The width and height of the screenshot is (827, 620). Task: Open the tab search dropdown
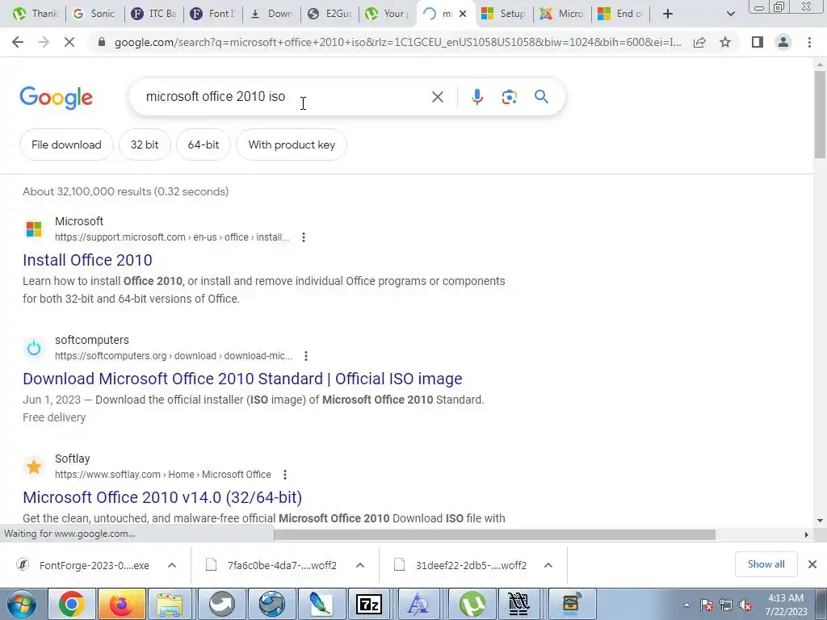coord(730,14)
